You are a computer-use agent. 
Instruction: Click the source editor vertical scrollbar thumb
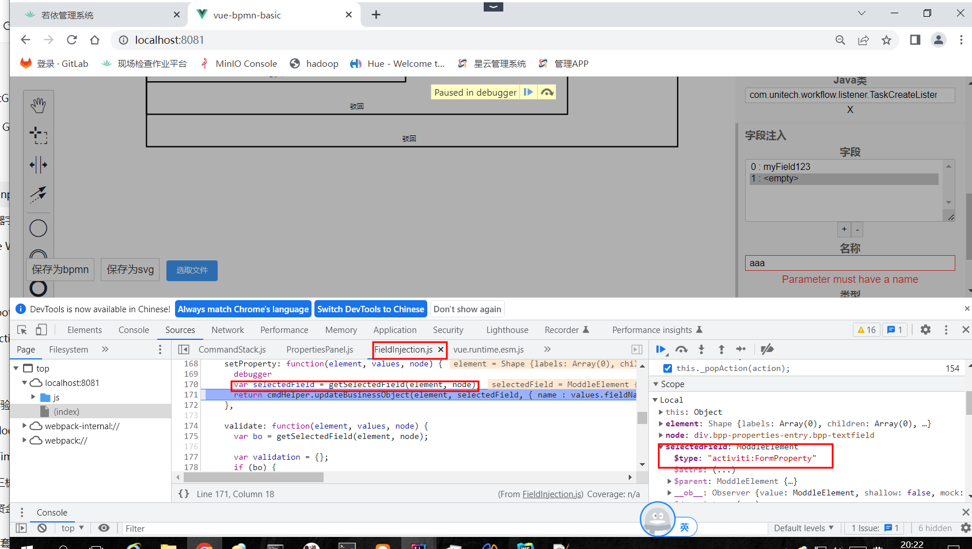pyautogui.click(x=642, y=417)
